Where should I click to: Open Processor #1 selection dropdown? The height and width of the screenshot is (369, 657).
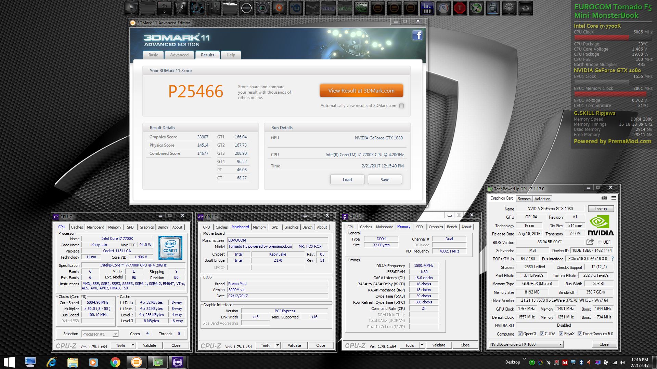point(100,334)
